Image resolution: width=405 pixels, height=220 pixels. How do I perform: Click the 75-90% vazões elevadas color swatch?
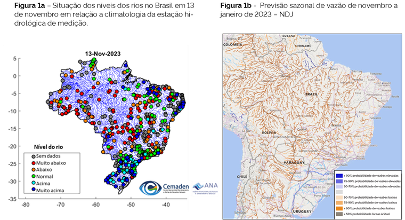[x=339, y=182]
